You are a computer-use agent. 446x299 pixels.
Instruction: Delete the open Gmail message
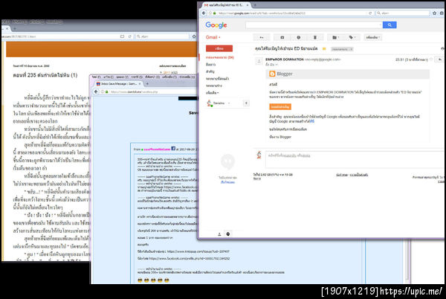(315, 37)
